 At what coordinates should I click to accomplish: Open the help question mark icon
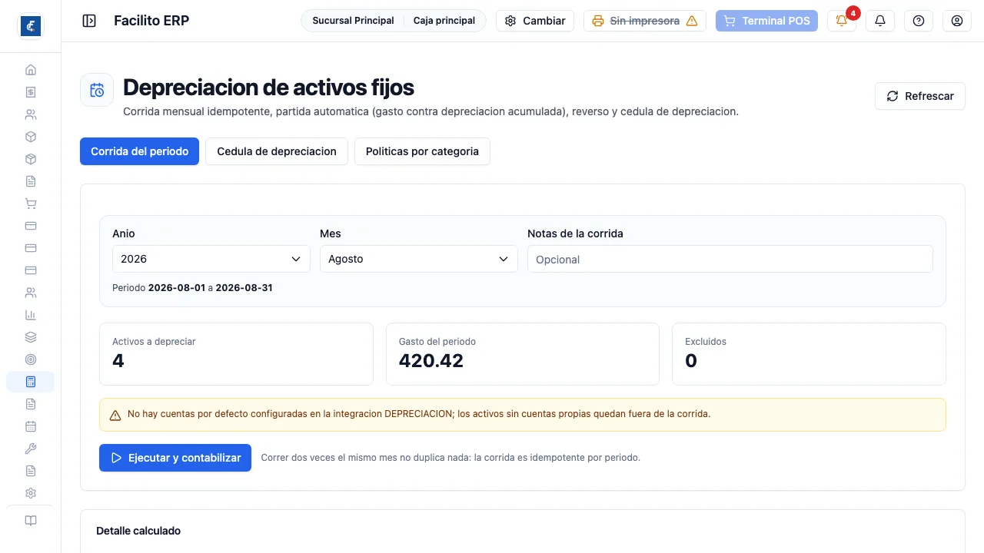(x=919, y=21)
